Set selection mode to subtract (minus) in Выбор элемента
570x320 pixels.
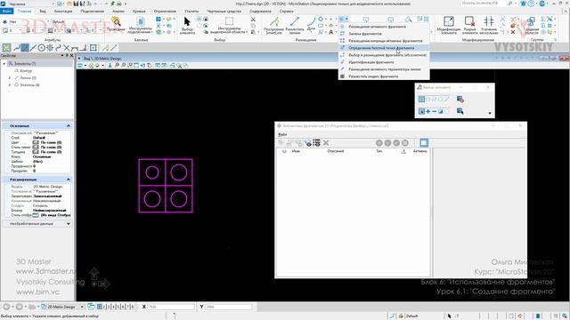tap(434, 111)
